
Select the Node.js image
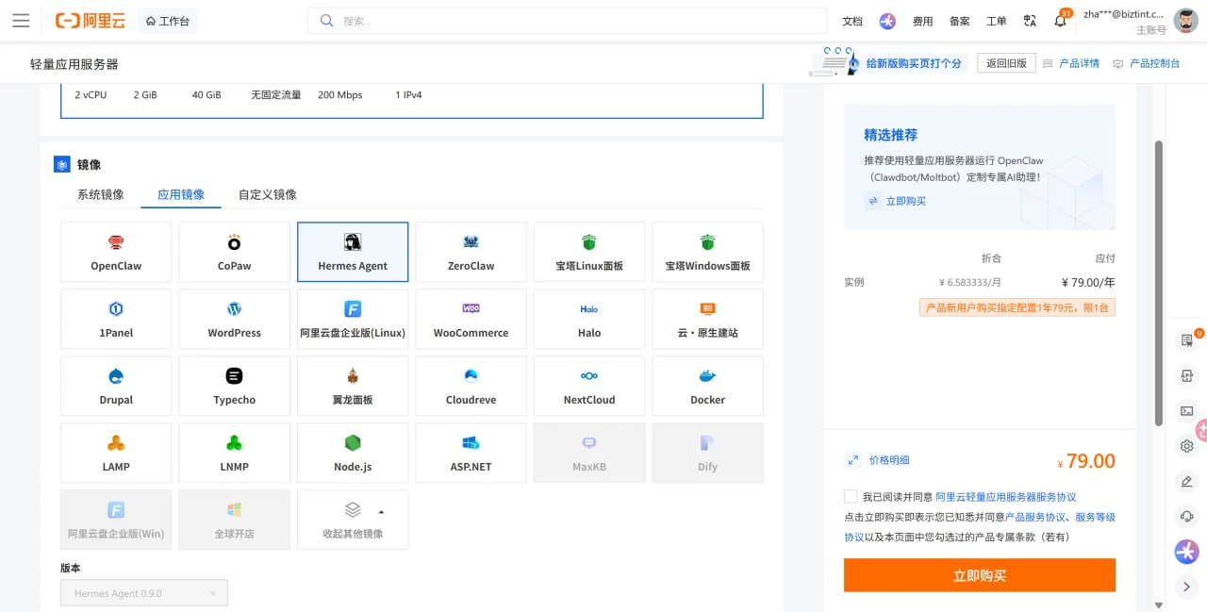click(353, 453)
